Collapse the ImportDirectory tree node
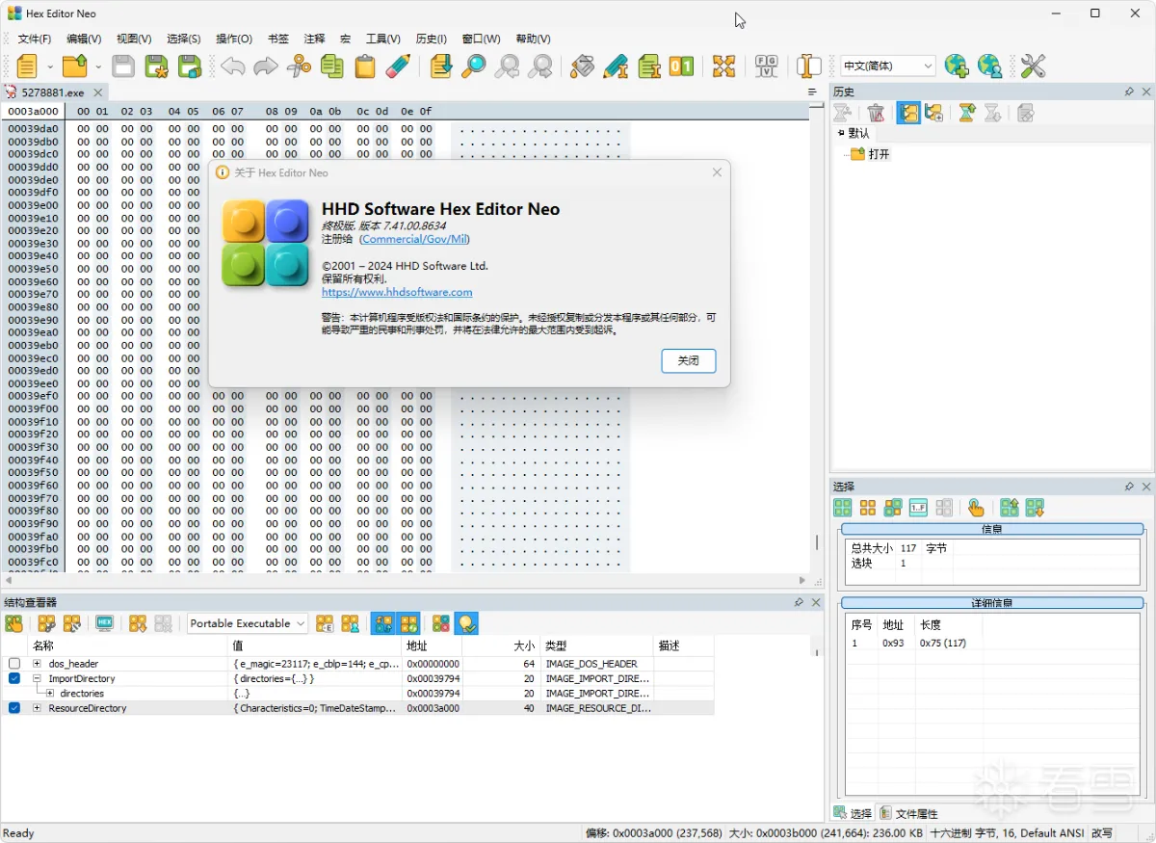 click(x=37, y=678)
